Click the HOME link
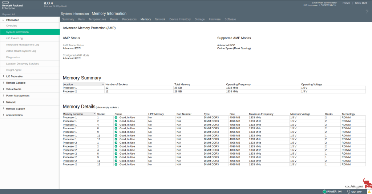The height and width of the screenshot is (194, 372). tap(346, 3)
